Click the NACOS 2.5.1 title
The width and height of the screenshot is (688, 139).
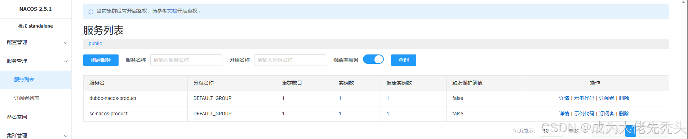pos(35,9)
